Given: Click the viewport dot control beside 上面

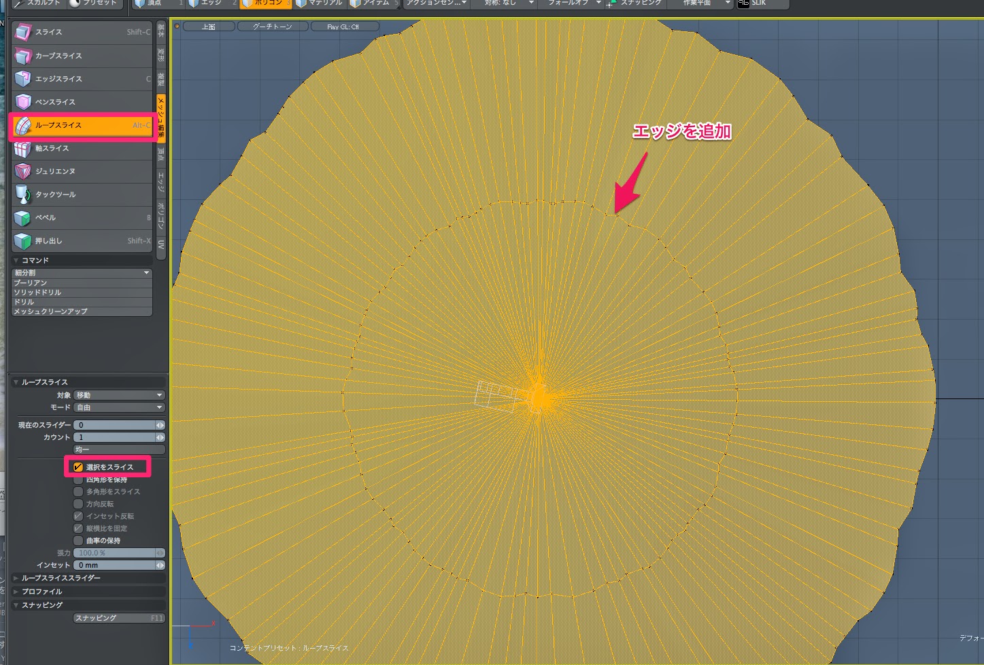Looking at the screenshot, I should pyautogui.click(x=177, y=27).
